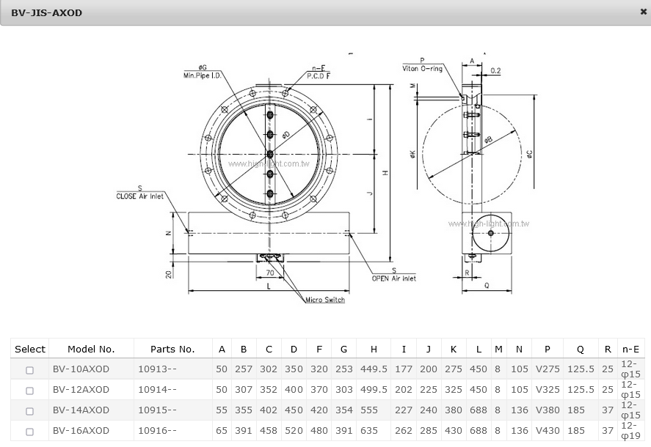Click parts number 10915--

point(157,410)
